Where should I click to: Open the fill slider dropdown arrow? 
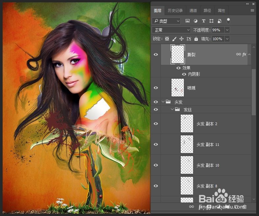coord(227,39)
